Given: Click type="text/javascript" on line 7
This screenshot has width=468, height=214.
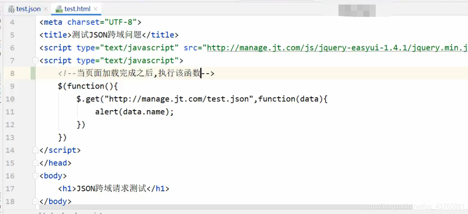Looking at the screenshot, I should pos(127,60).
